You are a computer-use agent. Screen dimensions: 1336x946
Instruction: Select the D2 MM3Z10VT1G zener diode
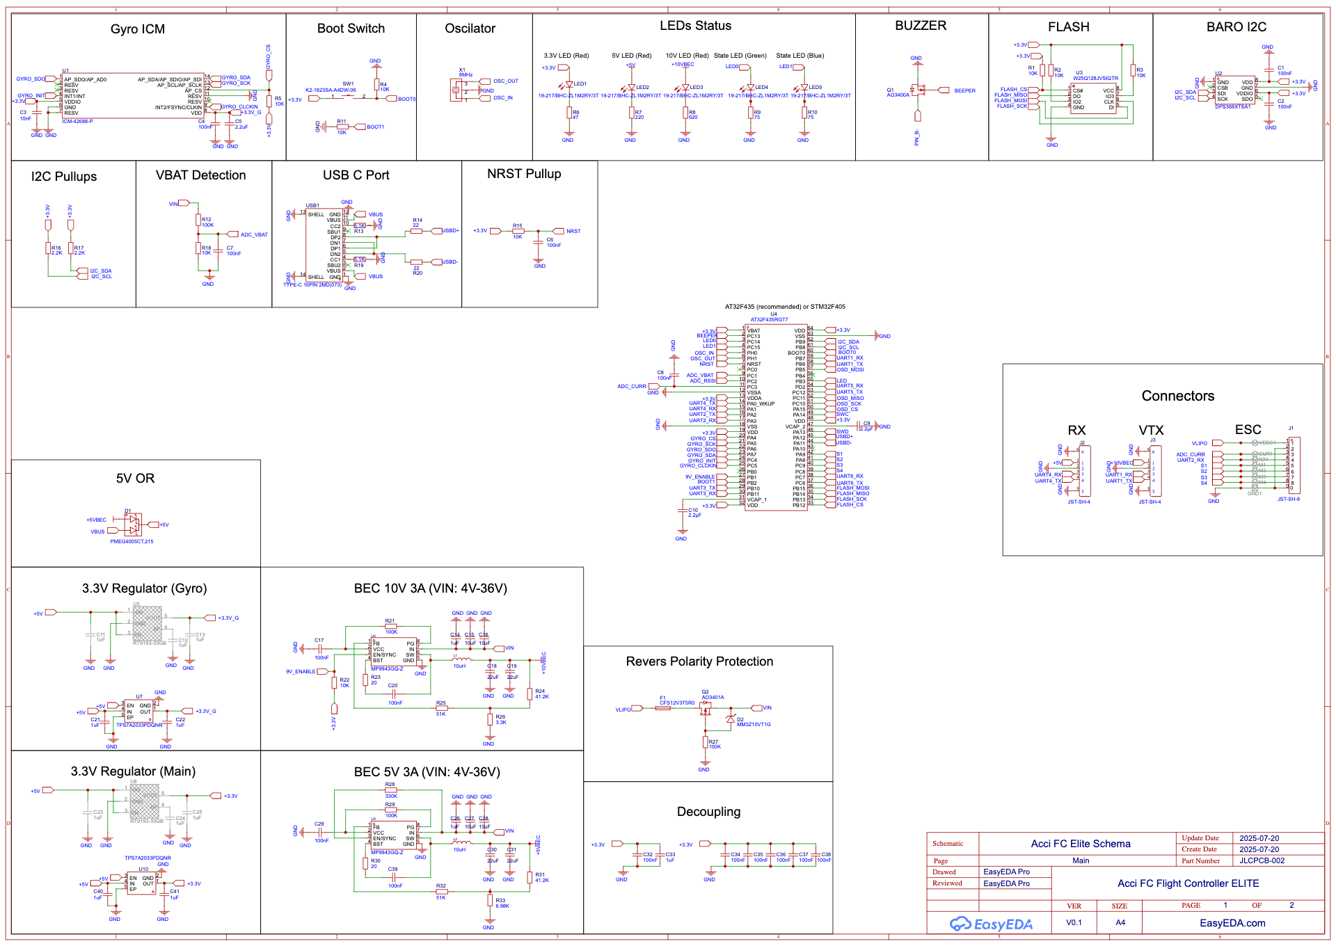pyautogui.click(x=730, y=719)
